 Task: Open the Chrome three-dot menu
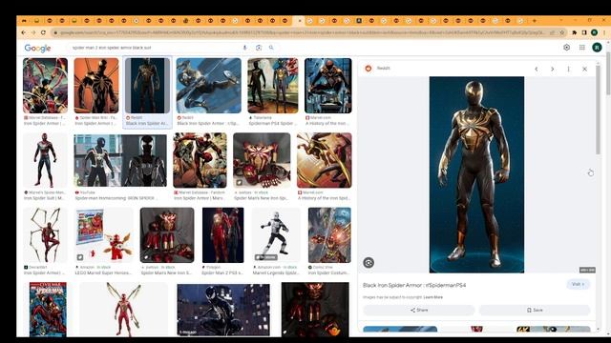(x=604, y=32)
